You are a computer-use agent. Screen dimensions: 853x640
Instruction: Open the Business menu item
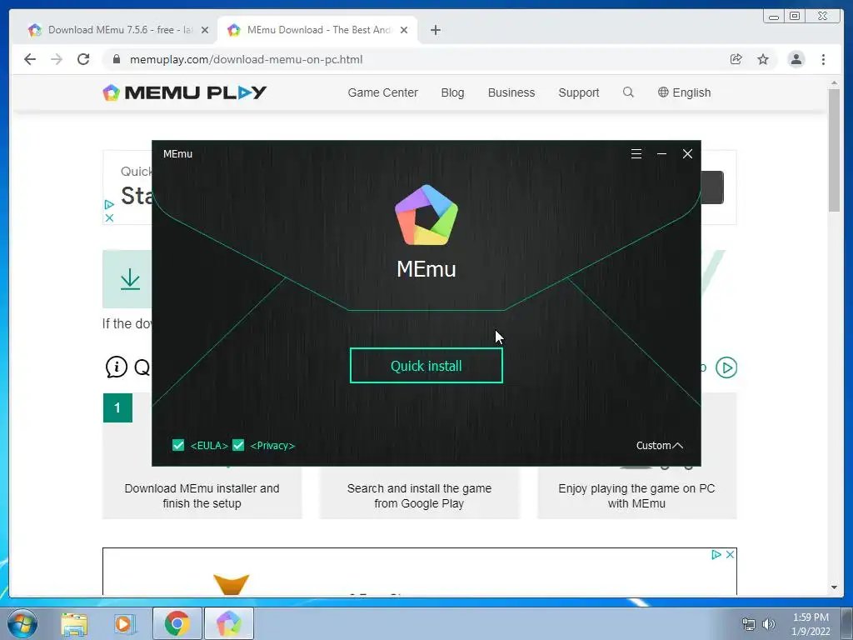coord(511,92)
